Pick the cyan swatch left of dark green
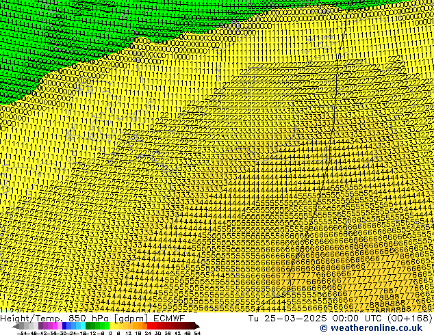Viewport: 434px width, 335px height. coord(83,326)
